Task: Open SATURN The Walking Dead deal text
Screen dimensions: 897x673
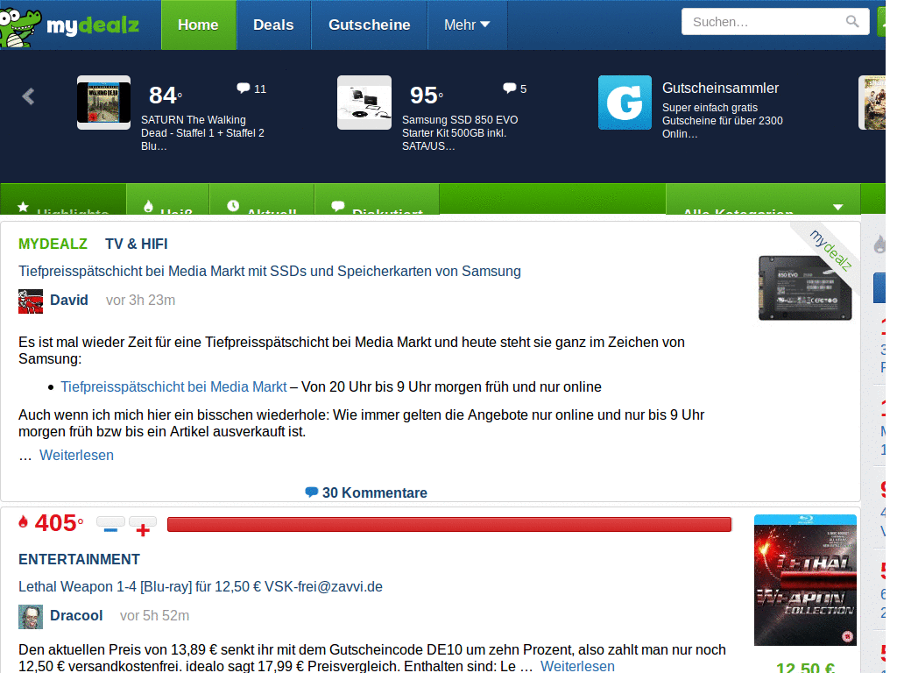Action: 202,133
